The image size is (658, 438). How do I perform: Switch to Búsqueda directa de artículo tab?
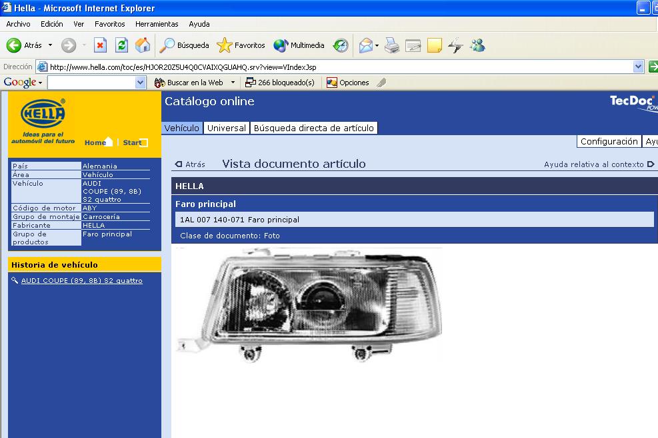click(313, 128)
